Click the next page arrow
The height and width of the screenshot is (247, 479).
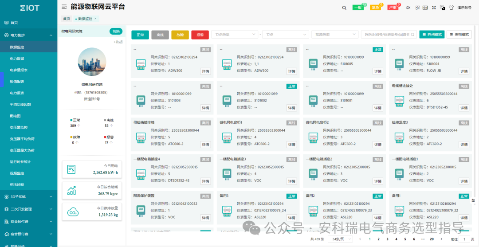click(x=441, y=239)
